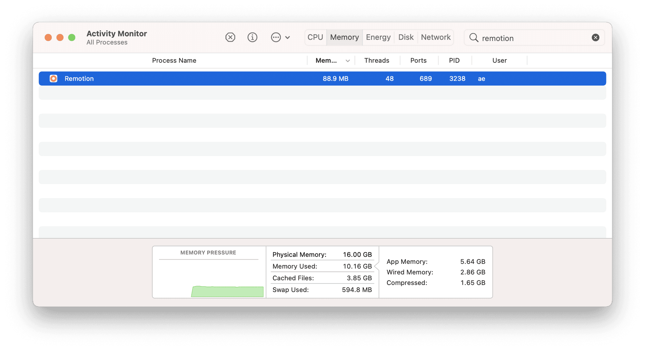Open process info with the i icon
The width and height of the screenshot is (645, 350).
[x=252, y=37]
